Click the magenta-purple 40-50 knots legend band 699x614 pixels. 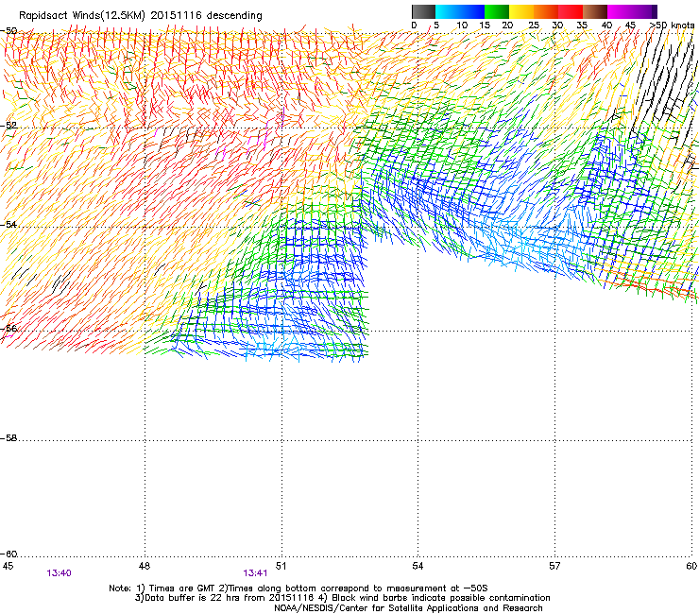click(632, 11)
